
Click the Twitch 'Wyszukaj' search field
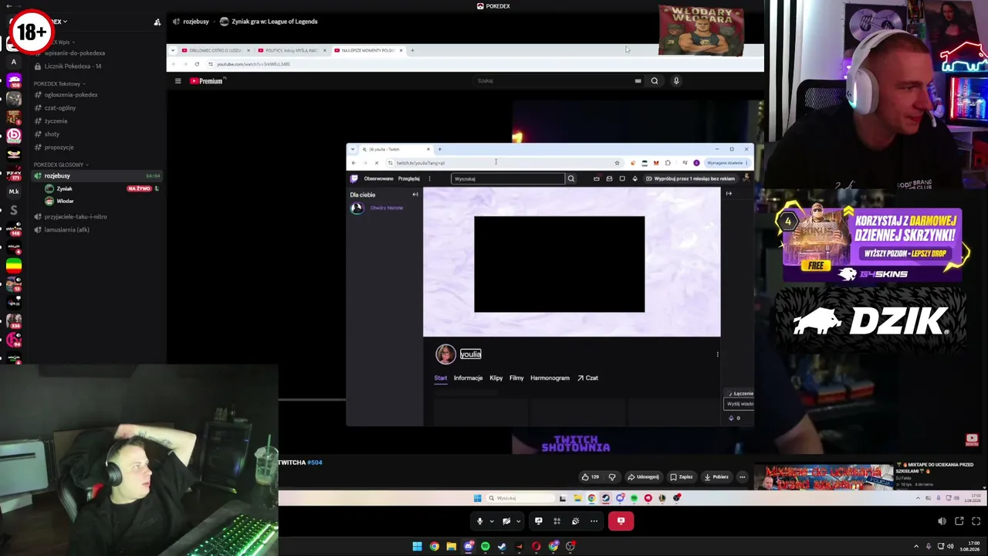click(x=508, y=178)
